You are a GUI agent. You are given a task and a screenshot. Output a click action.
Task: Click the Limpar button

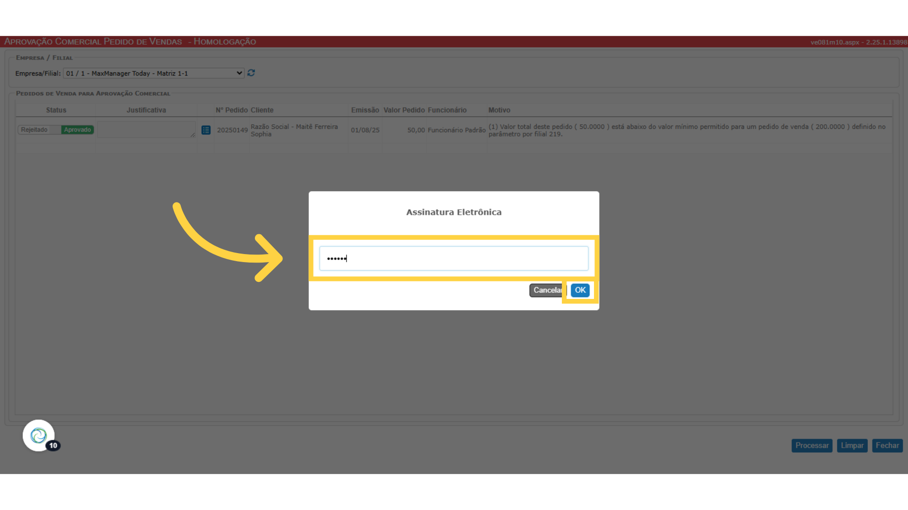(852, 445)
